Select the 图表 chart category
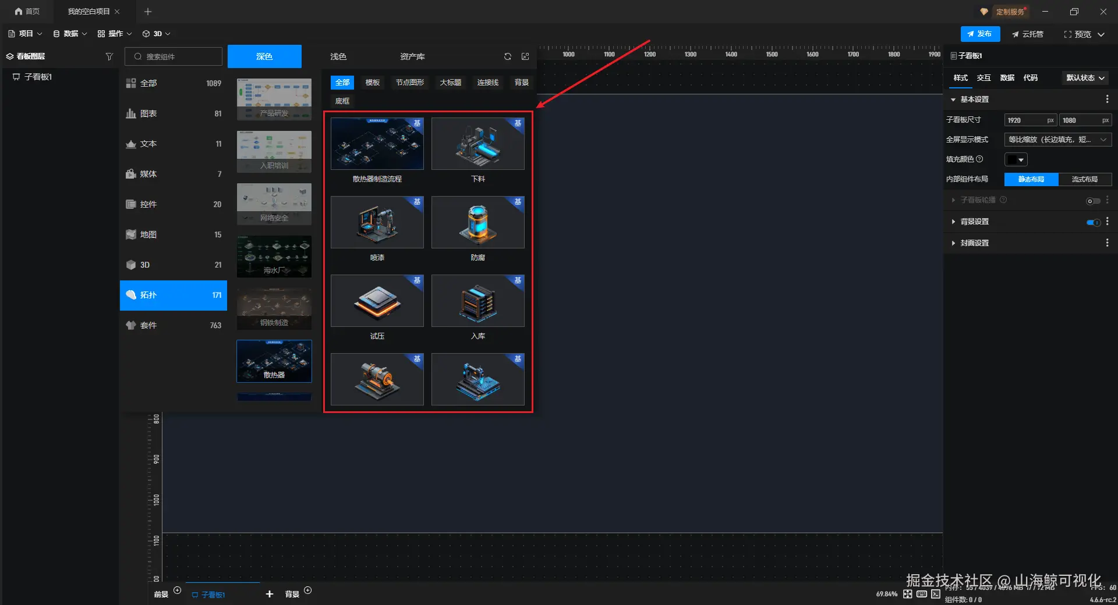Viewport: 1118px width, 605px height. tap(174, 113)
